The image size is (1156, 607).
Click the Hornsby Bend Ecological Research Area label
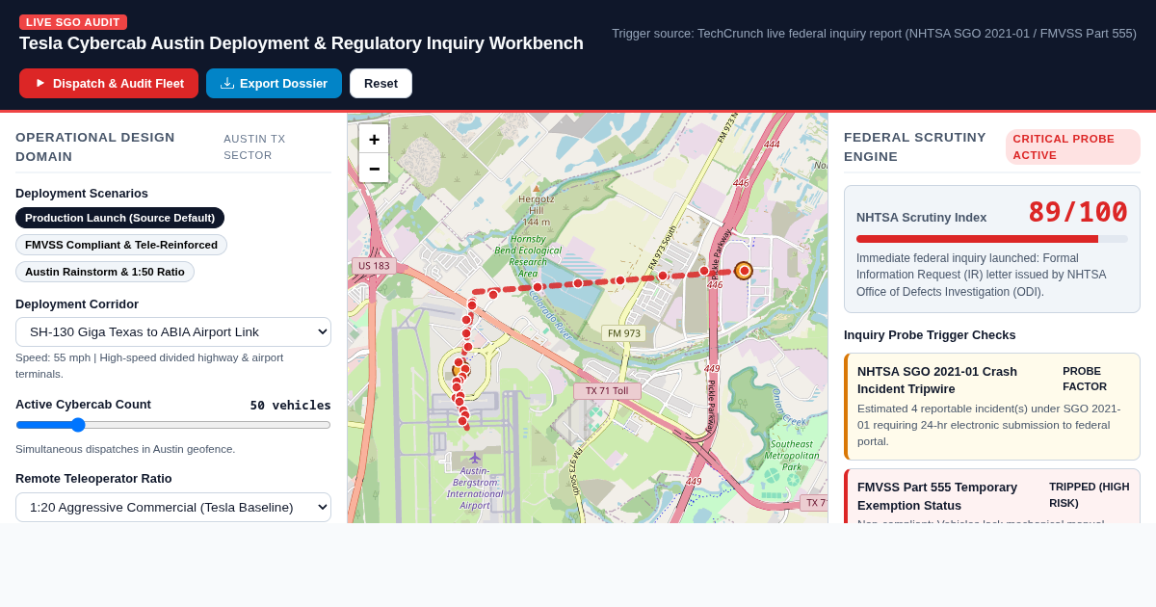pos(528,255)
